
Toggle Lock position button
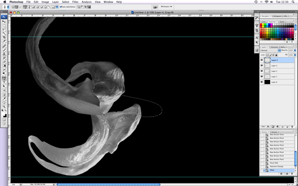click(x=273, y=55)
